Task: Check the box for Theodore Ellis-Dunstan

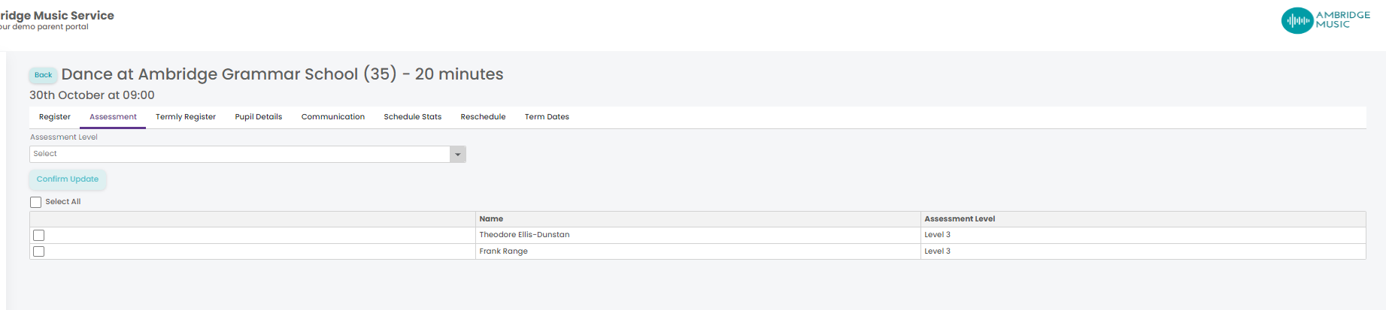Action: click(x=39, y=236)
